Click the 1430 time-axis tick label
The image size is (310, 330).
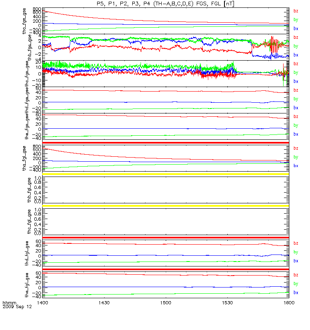pos(104,303)
